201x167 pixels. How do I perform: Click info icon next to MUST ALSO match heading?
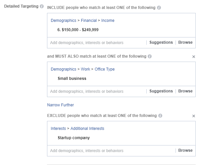pos(150,56)
